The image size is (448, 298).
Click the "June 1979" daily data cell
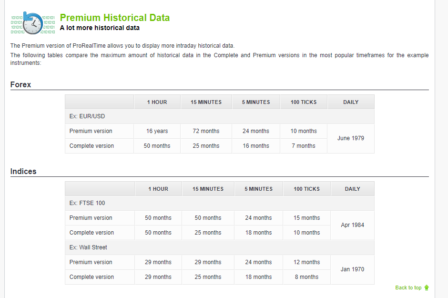coord(350,138)
